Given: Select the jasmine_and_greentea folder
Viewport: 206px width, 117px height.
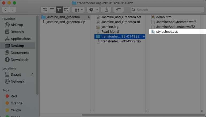Looking at the screenshot, I should (x=65, y=17).
